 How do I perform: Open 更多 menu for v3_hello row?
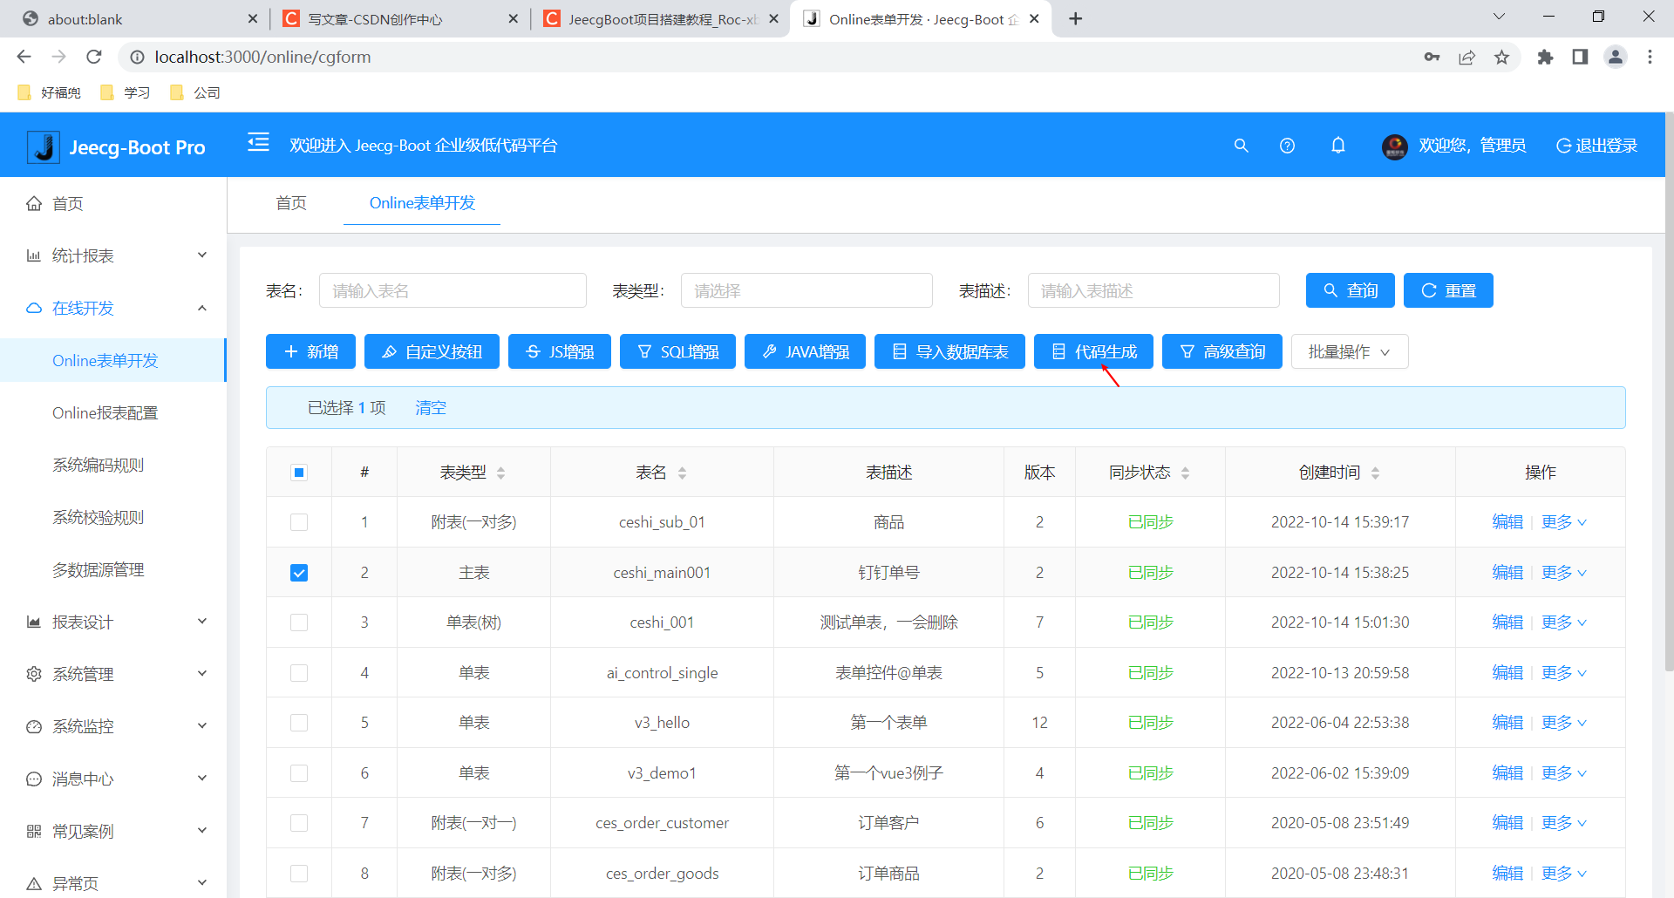tap(1564, 723)
